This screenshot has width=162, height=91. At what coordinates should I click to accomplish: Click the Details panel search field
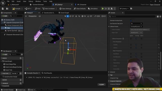[x=132, y=16]
